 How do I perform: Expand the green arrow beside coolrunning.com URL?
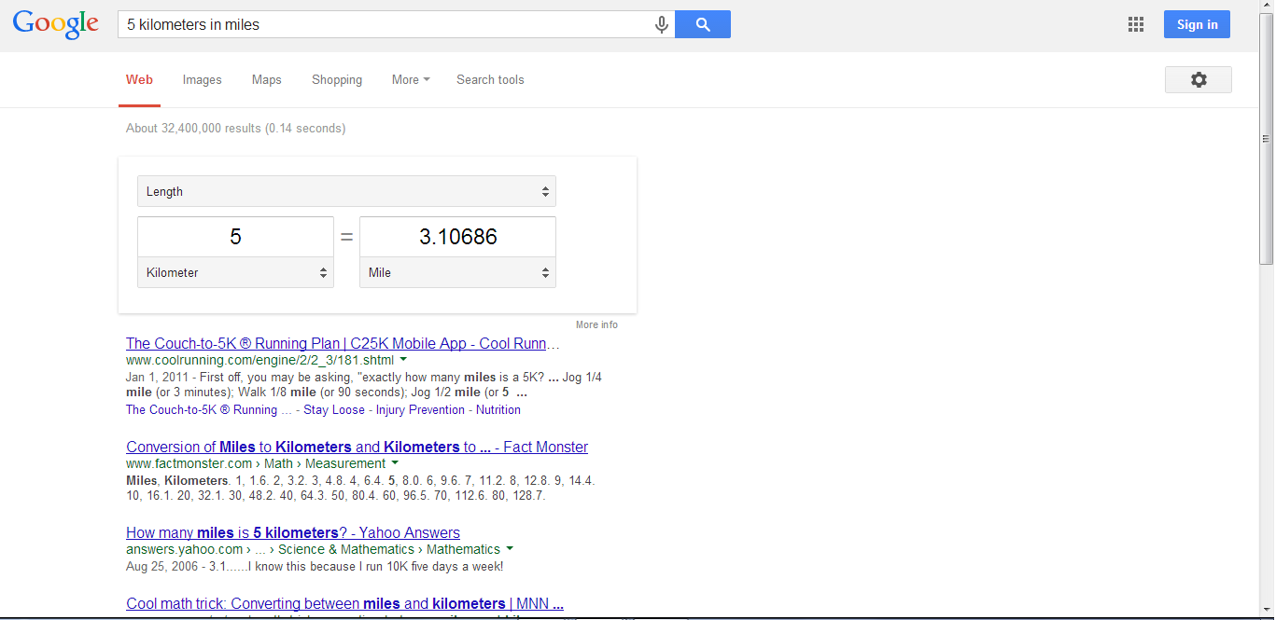(x=403, y=359)
